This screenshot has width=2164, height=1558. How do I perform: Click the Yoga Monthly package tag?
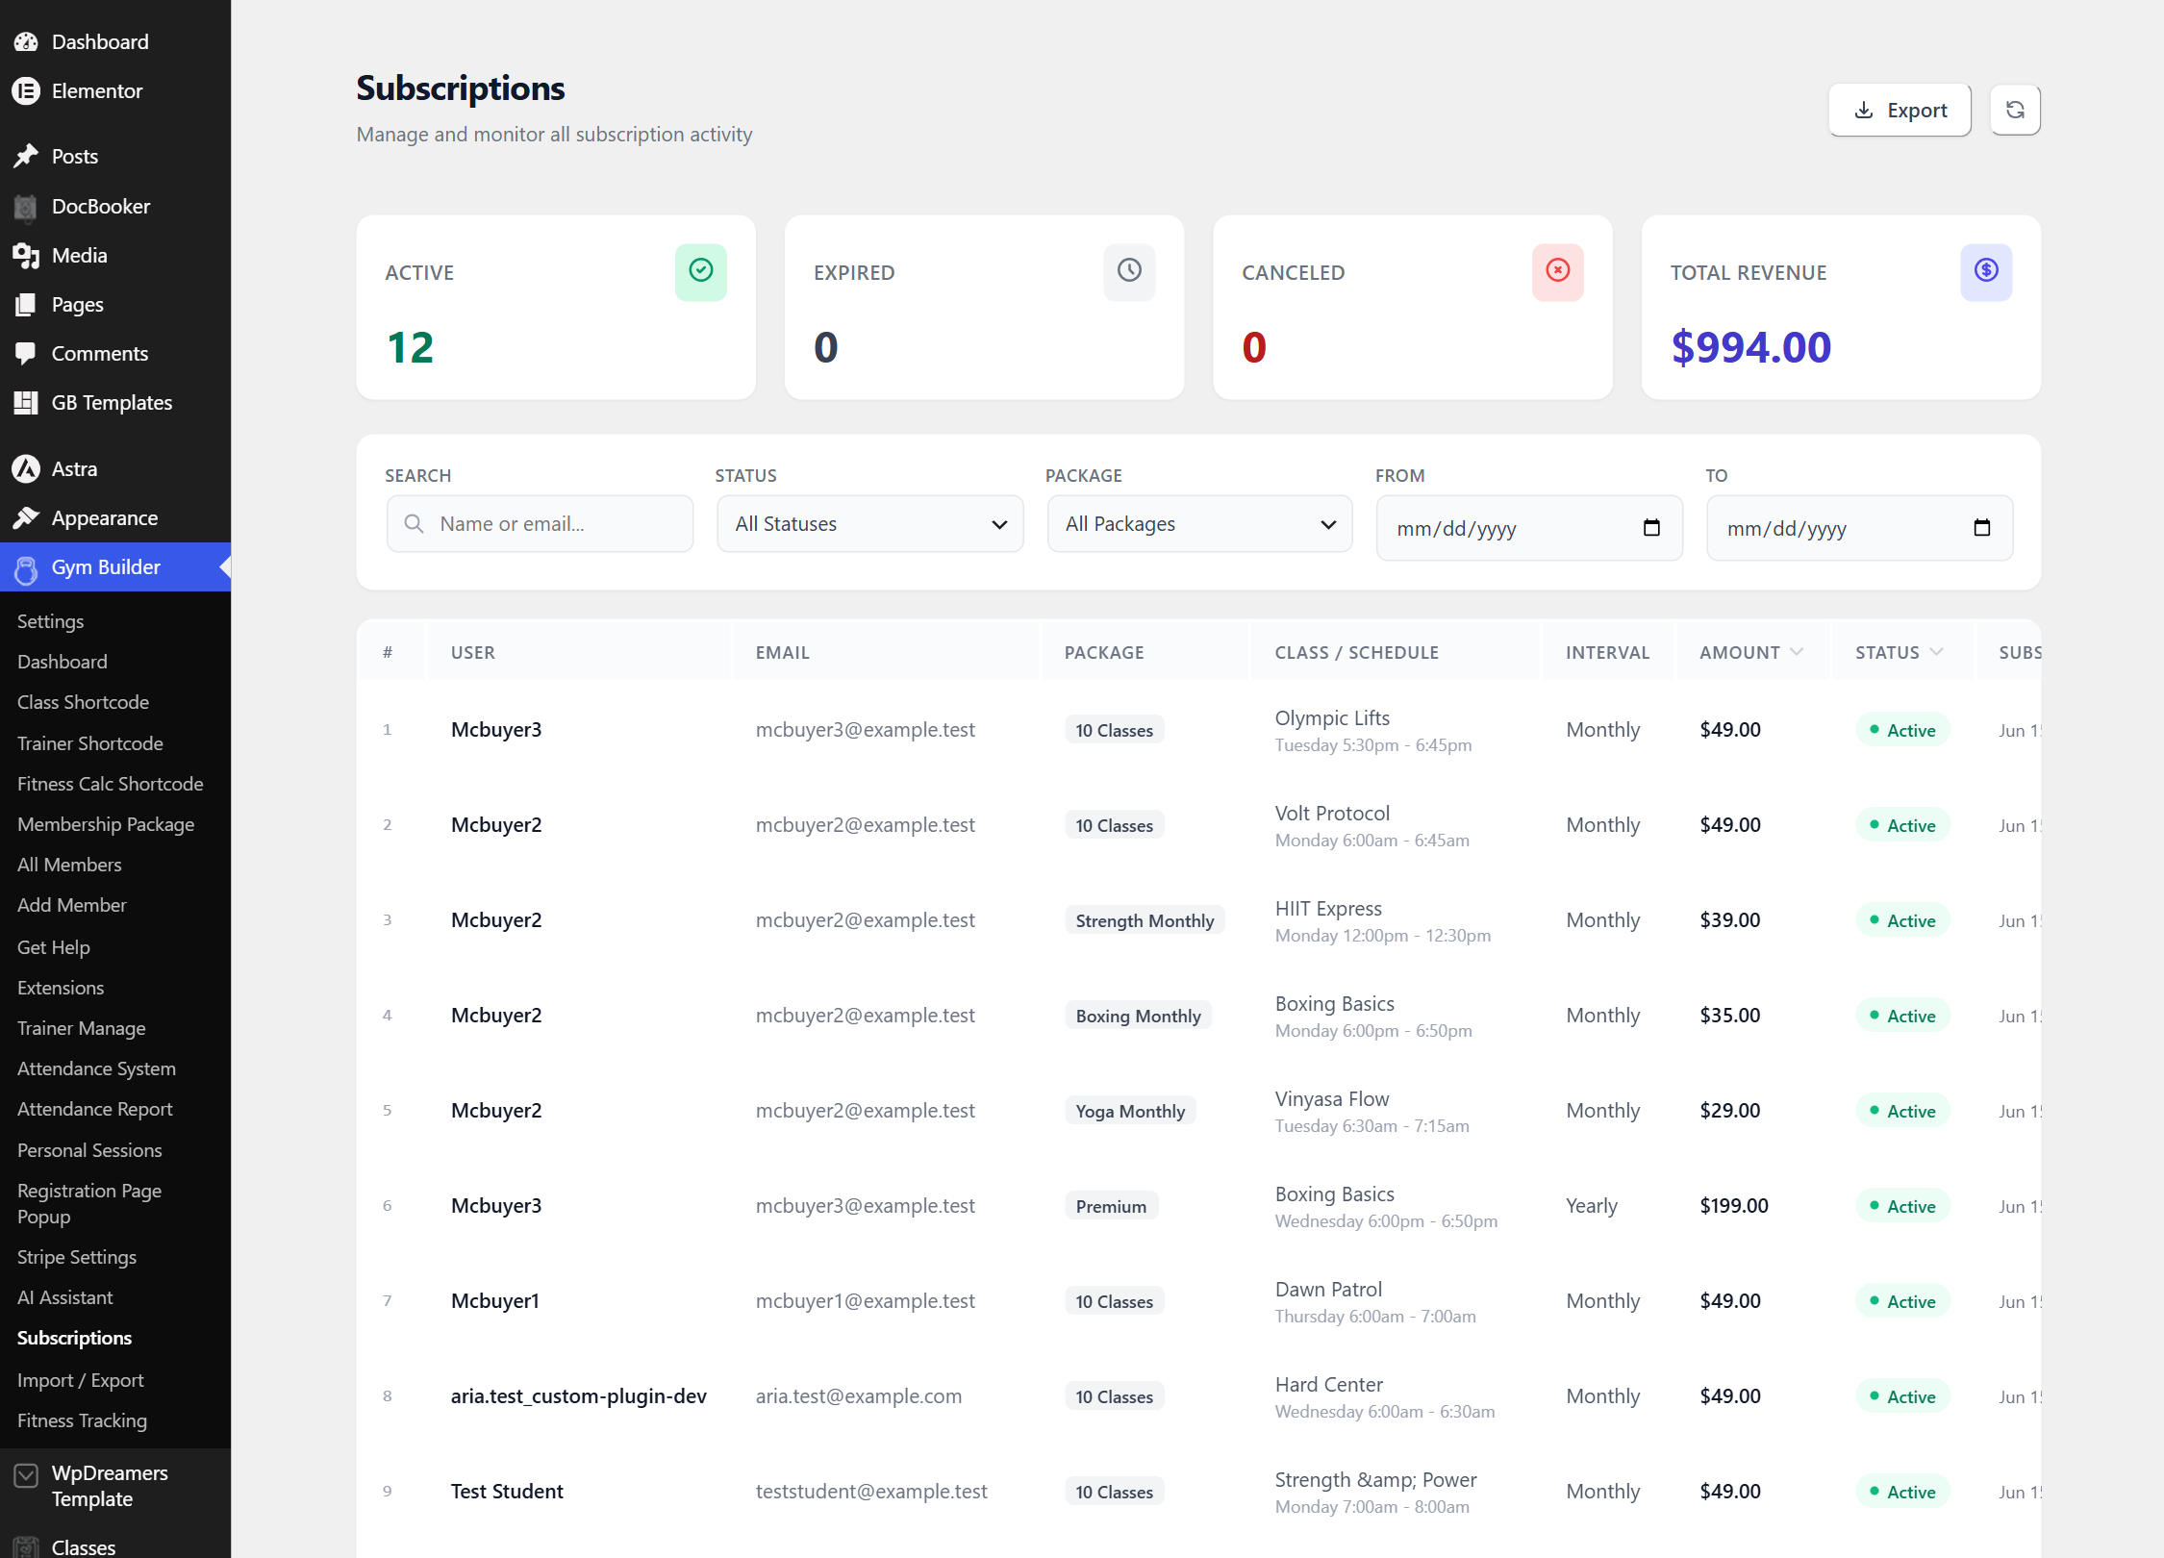pos(1130,1111)
